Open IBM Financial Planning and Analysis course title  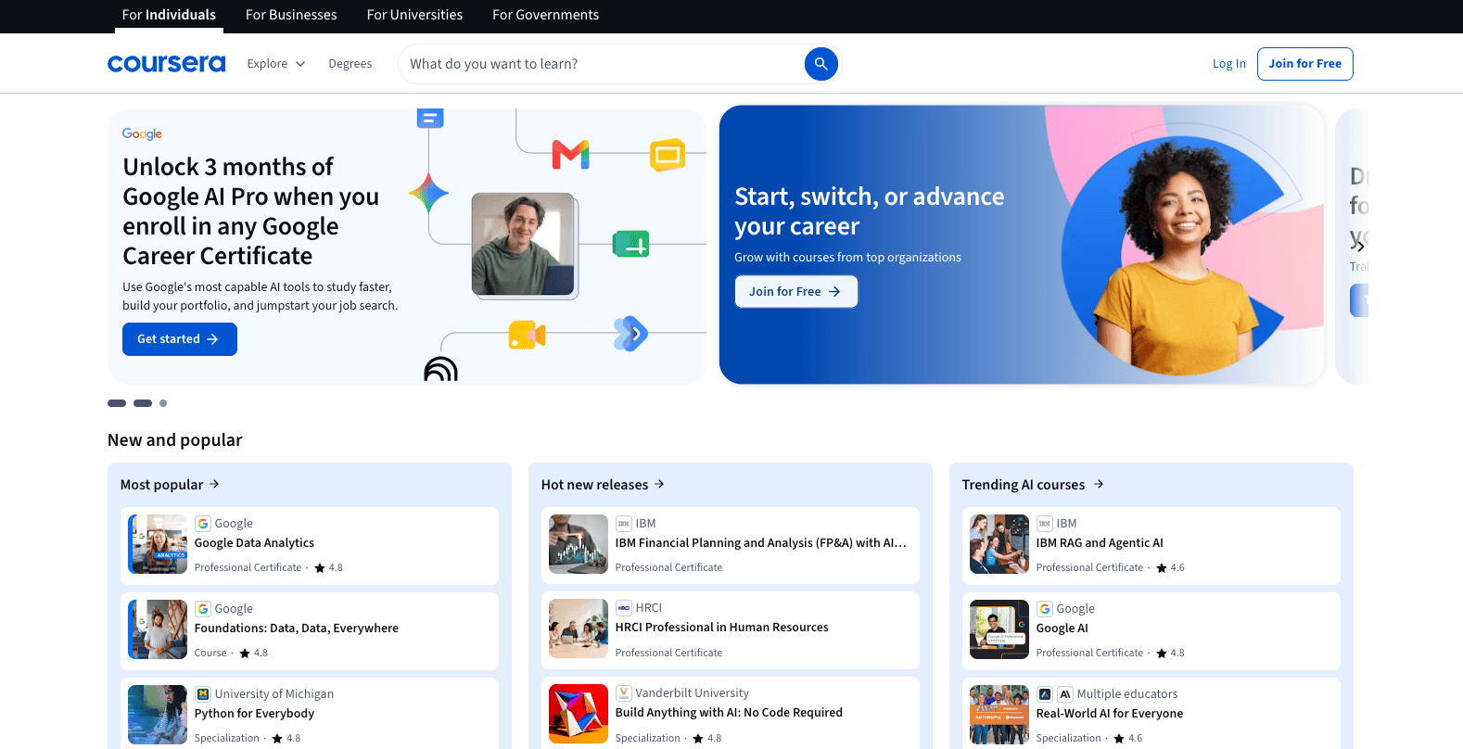pos(760,543)
